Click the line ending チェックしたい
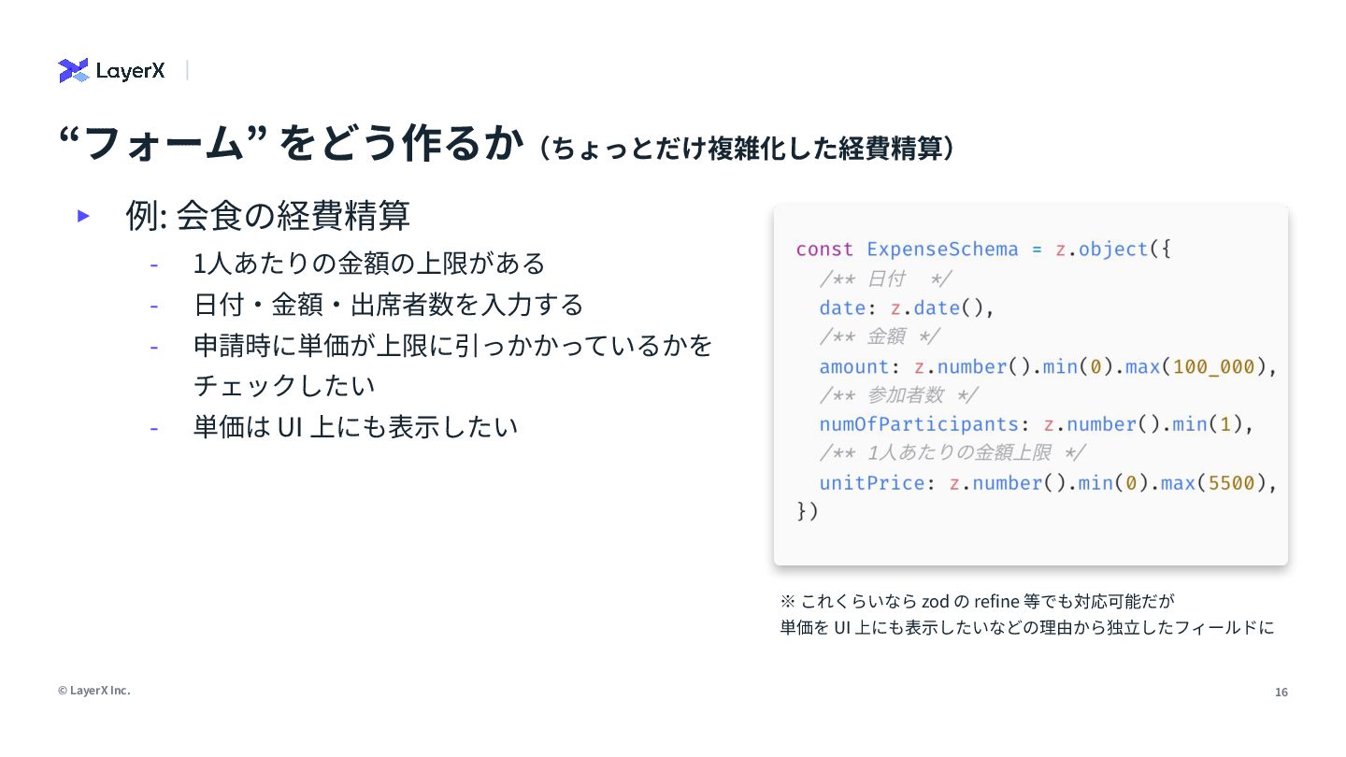This screenshot has height=757, width=1346. click(x=284, y=385)
